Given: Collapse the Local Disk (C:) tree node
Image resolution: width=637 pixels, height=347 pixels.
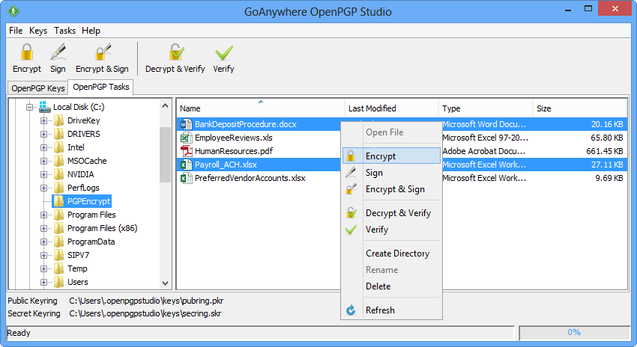Looking at the screenshot, I should pos(31,108).
